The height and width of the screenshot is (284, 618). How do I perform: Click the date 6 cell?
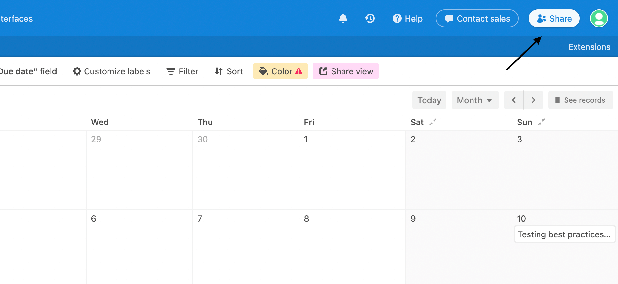(139, 247)
